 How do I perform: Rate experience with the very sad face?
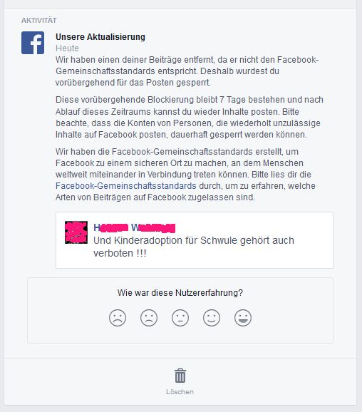pyautogui.click(x=118, y=318)
